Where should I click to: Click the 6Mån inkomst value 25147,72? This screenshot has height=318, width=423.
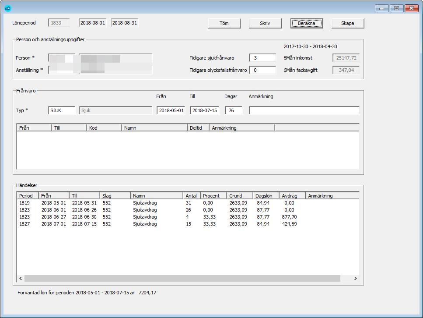point(346,58)
